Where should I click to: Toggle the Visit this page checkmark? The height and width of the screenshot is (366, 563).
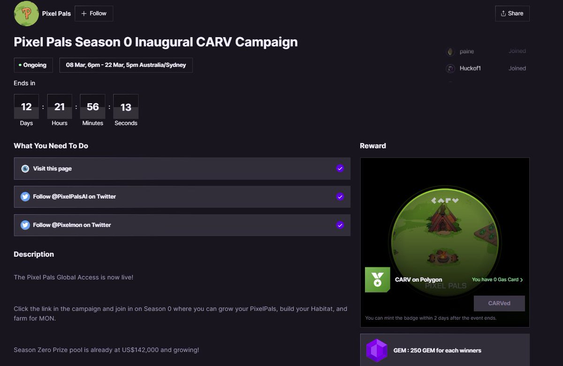tap(340, 168)
